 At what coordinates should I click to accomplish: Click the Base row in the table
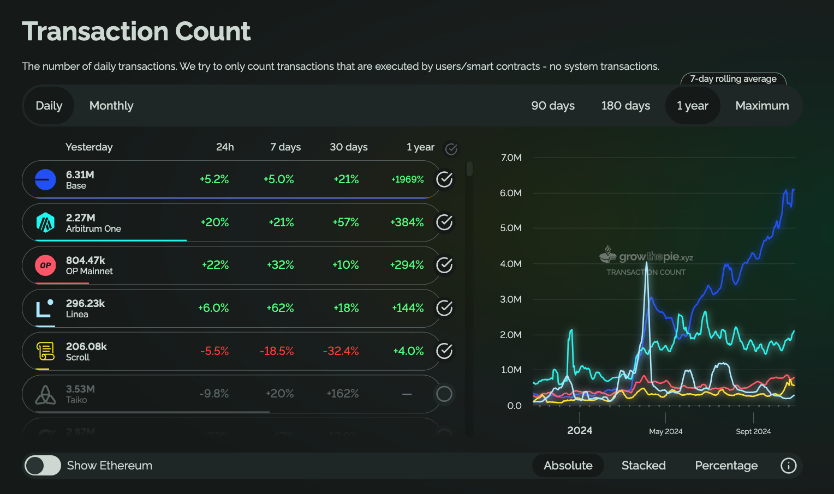click(231, 179)
